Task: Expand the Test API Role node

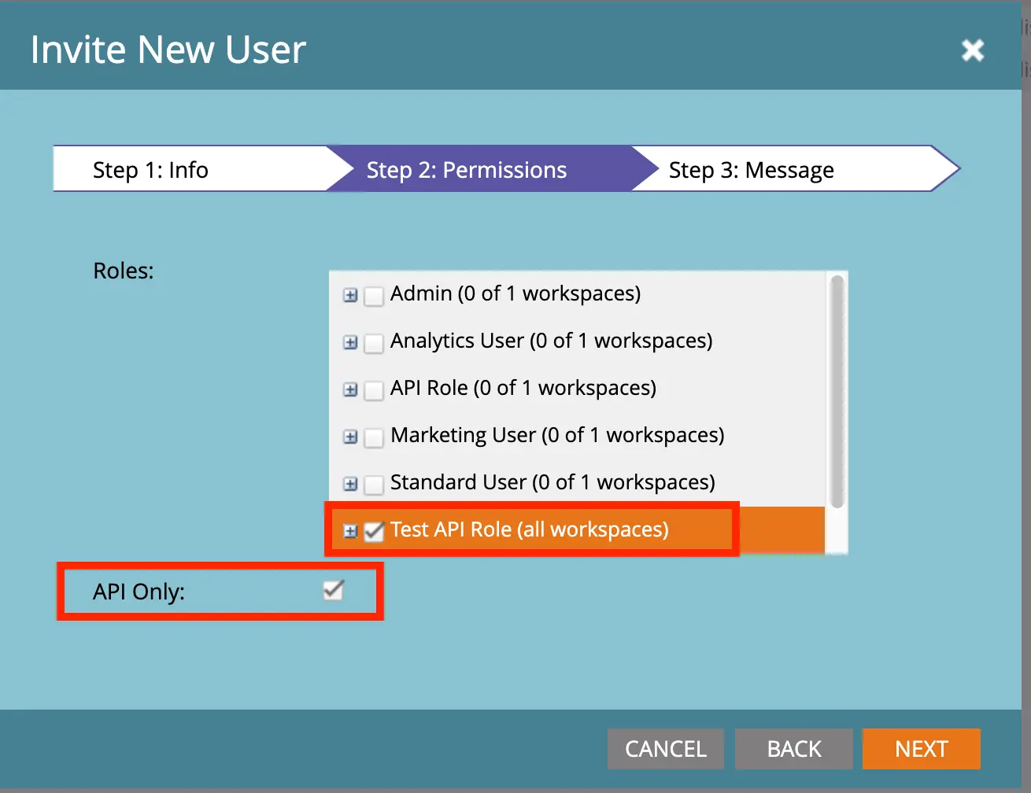Action: point(350,531)
